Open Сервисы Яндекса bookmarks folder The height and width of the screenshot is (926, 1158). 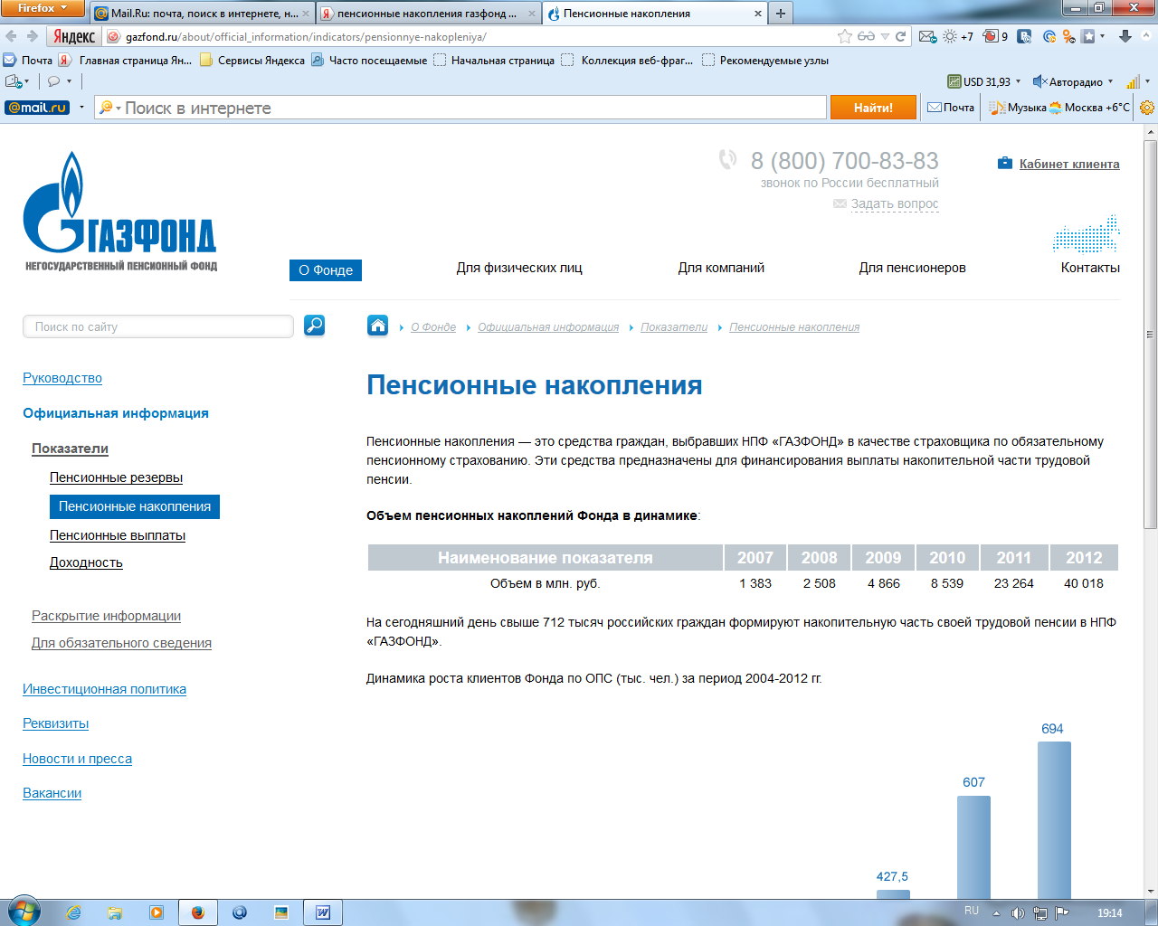point(252,61)
